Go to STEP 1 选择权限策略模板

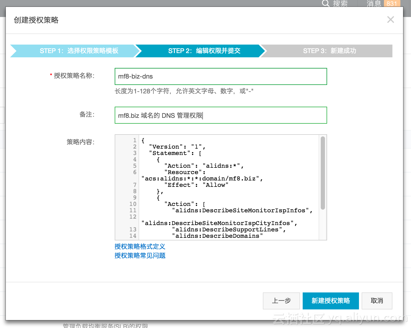(75, 51)
